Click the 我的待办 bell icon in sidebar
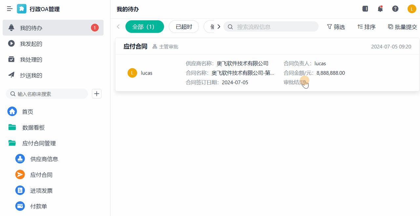The height and width of the screenshot is (216, 420). point(12,27)
